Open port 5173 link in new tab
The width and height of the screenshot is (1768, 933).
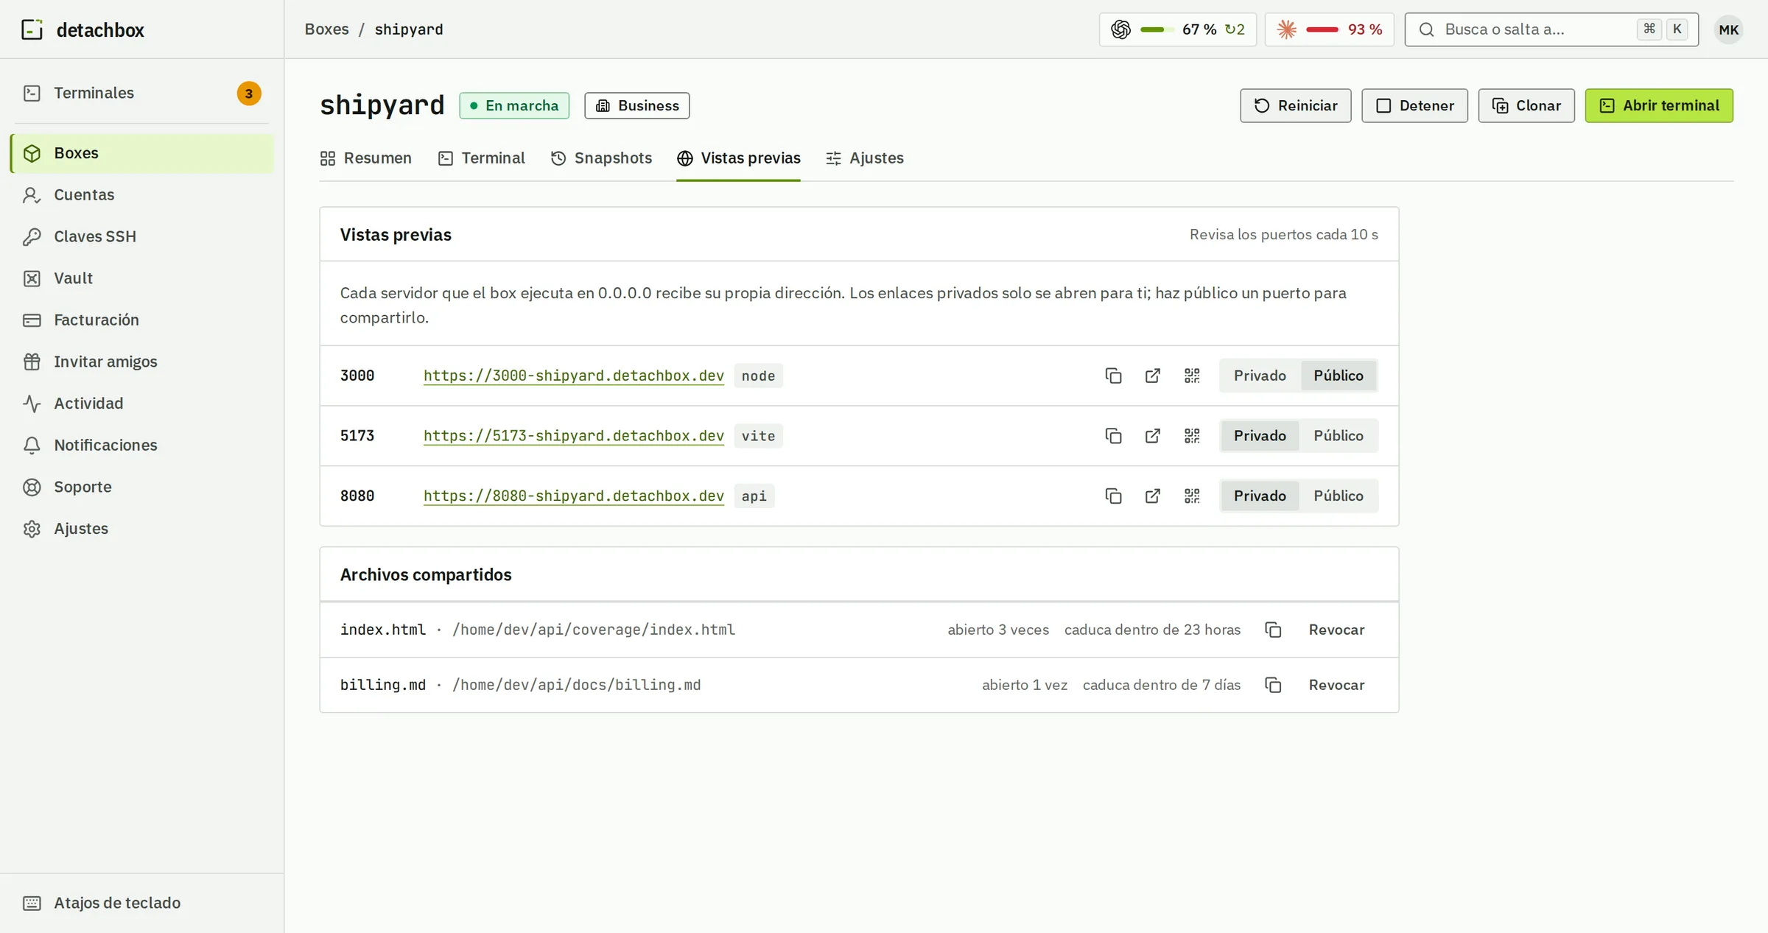pos(1153,436)
